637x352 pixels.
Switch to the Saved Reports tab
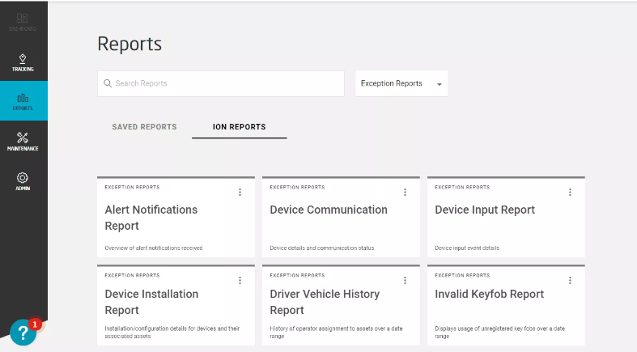[x=144, y=127]
